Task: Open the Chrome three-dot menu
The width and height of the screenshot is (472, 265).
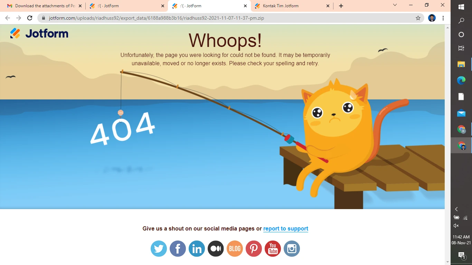Action: pos(443,18)
